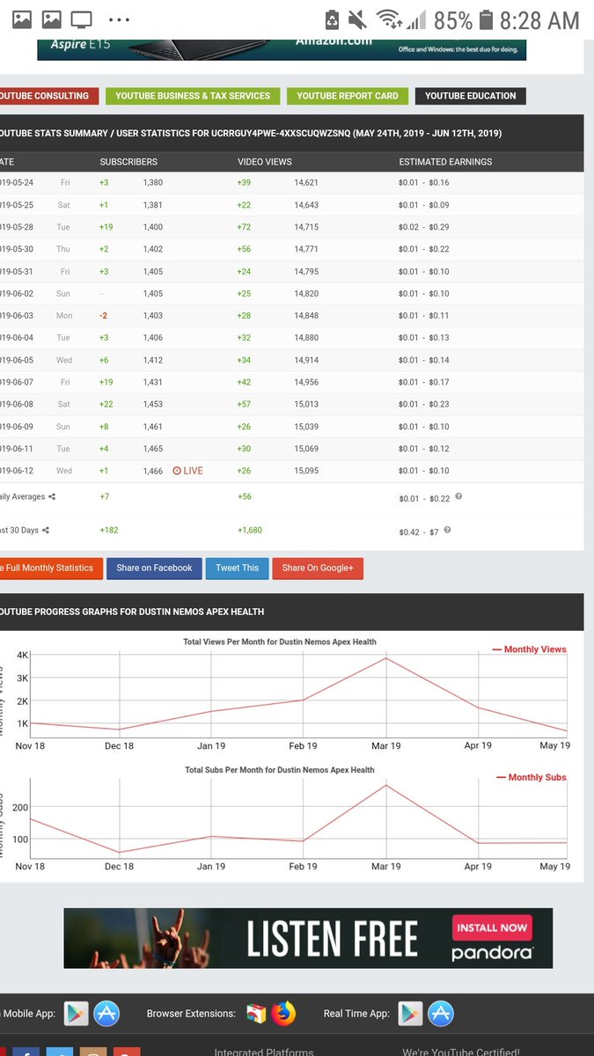Open App Store icon next to Mobile App
Image resolution: width=594 pixels, height=1056 pixels.
coord(106,1014)
